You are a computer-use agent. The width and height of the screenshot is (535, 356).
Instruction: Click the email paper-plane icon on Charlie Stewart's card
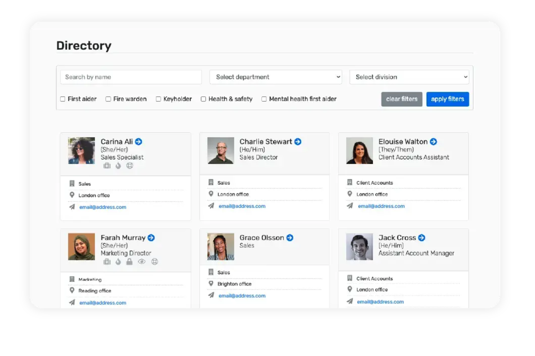point(211,206)
